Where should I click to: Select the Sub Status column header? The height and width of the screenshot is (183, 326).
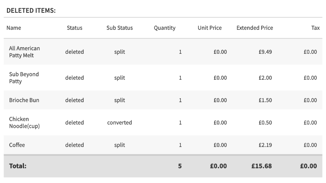[x=119, y=28]
